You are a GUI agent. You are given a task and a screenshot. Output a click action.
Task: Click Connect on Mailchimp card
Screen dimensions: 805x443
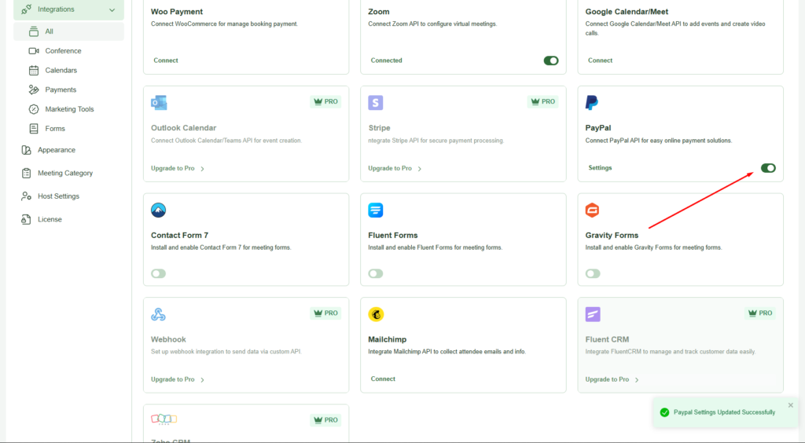click(x=383, y=379)
